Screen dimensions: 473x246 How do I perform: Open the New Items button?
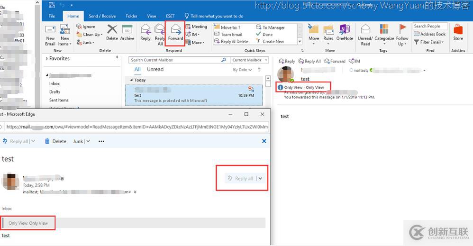[64, 35]
